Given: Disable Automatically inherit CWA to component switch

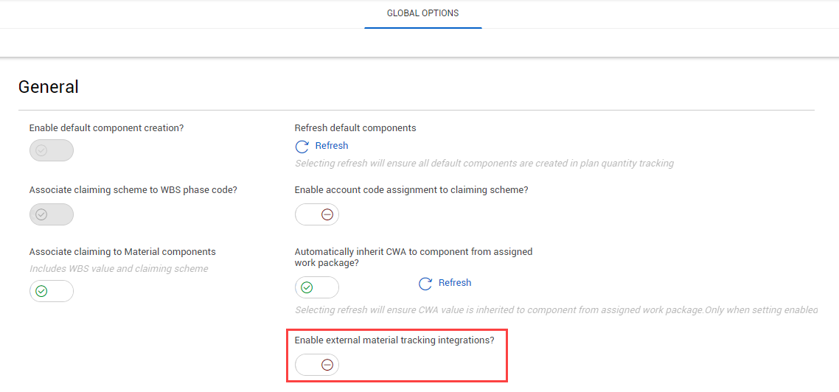Looking at the screenshot, I should click(x=317, y=287).
